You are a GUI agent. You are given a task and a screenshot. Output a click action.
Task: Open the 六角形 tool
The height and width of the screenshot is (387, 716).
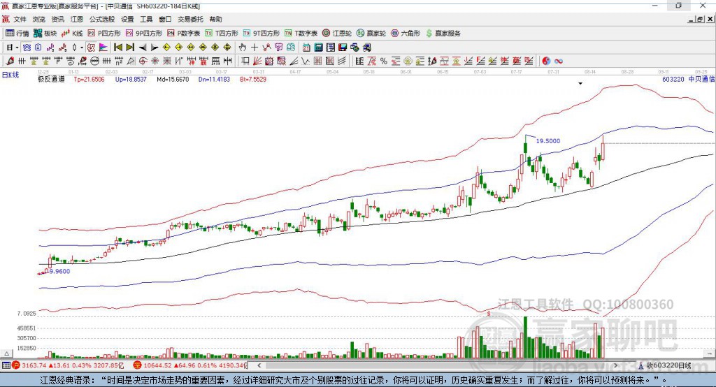click(406, 34)
